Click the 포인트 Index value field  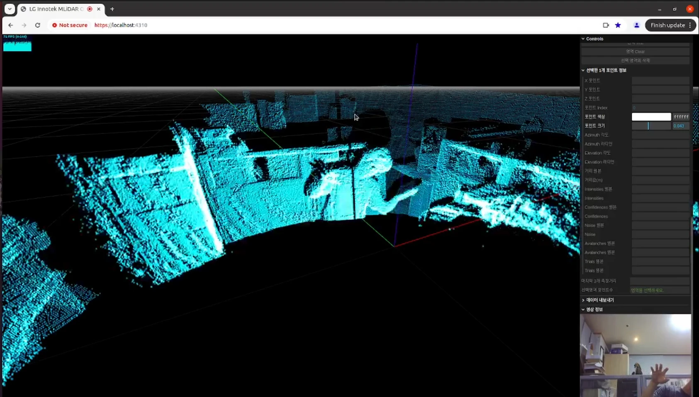coord(660,108)
